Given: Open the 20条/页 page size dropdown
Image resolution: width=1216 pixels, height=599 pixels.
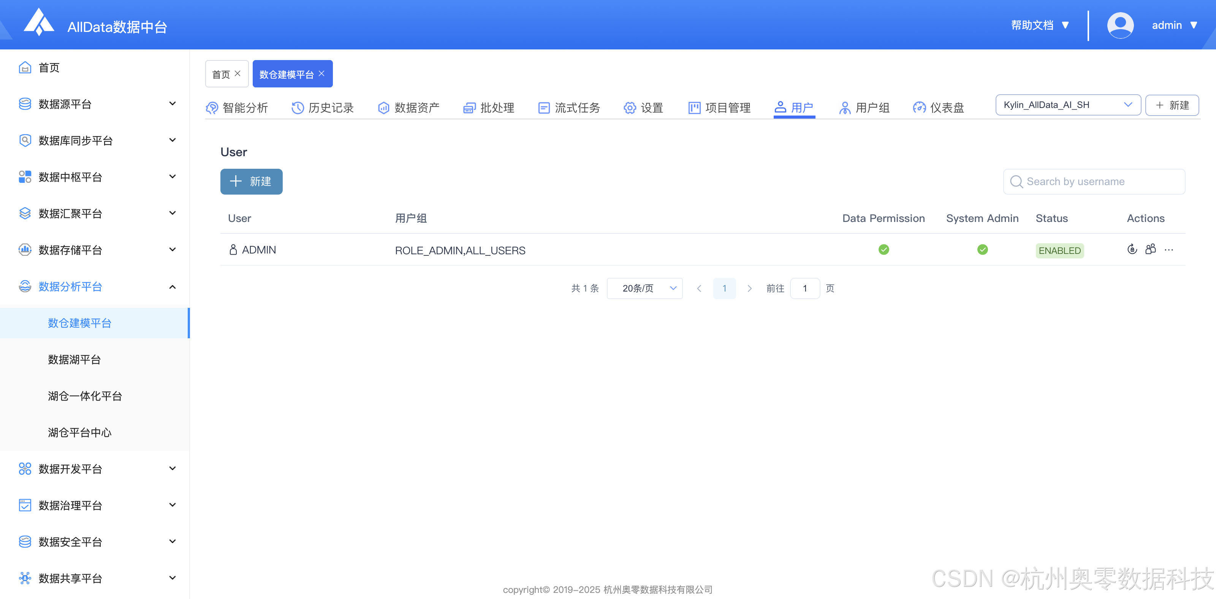Looking at the screenshot, I should click(x=645, y=288).
